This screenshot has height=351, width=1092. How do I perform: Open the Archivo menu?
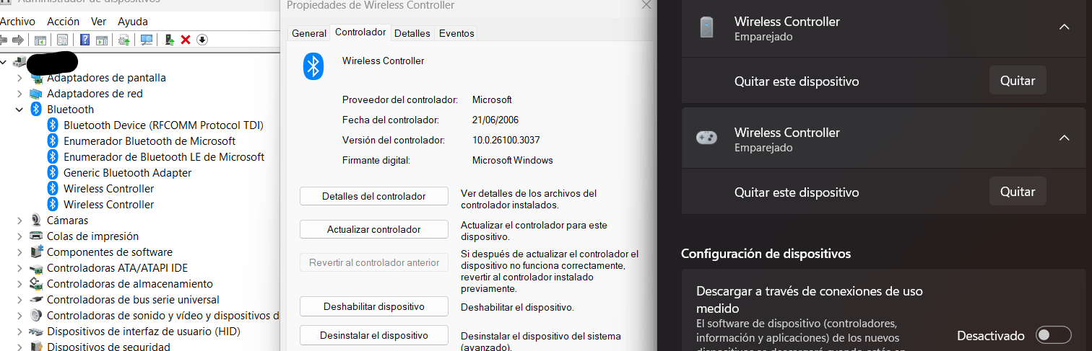point(17,22)
